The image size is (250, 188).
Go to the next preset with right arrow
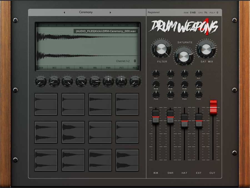(x=110, y=12)
